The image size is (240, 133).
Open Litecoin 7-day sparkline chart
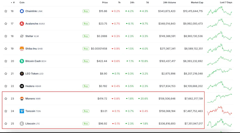[x=219, y=123]
